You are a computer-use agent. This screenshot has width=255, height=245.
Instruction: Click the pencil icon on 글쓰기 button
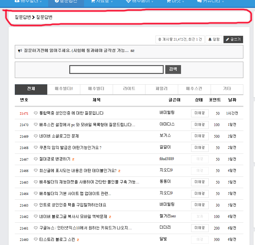tap(228, 39)
